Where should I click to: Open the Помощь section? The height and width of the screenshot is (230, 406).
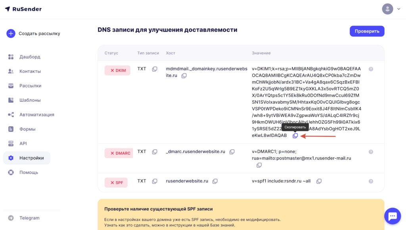coord(29,172)
